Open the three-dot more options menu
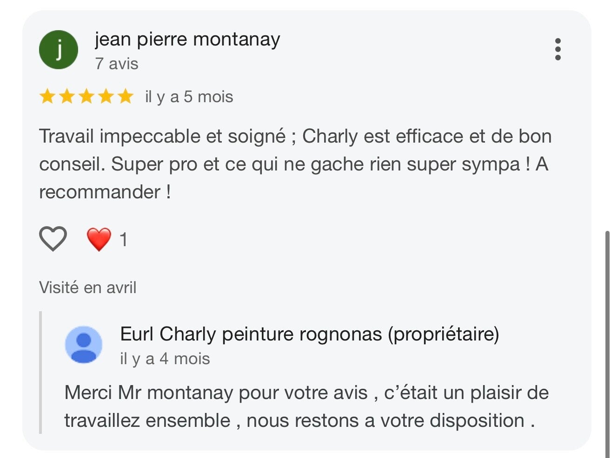The width and height of the screenshot is (611, 458). pos(558,49)
